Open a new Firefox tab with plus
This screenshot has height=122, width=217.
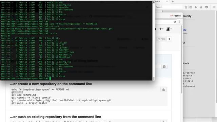click(x=173, y=1)
